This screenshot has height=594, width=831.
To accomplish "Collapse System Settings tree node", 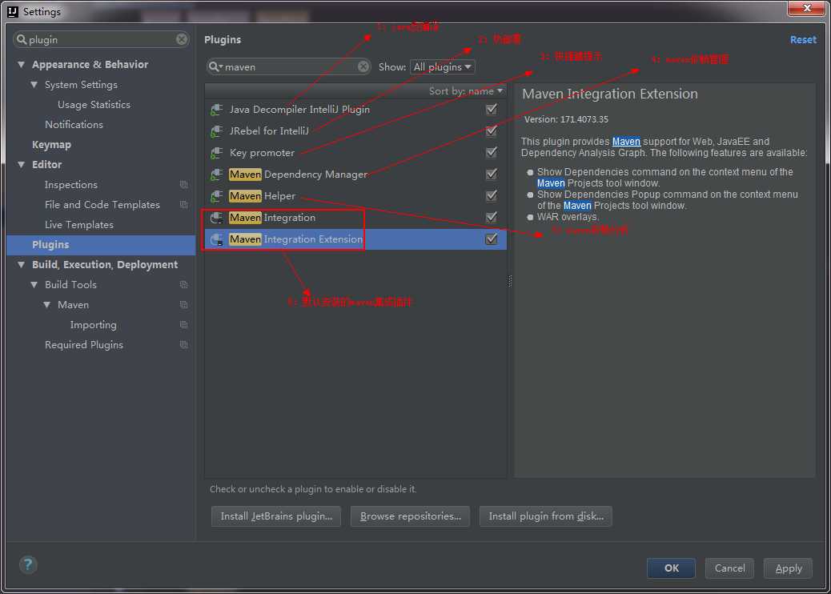I will (x=34, y=85).
